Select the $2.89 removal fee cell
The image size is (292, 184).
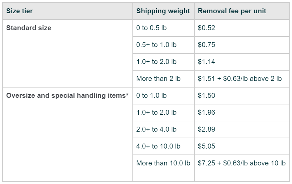pyautogui.click(x=207, y=129)
